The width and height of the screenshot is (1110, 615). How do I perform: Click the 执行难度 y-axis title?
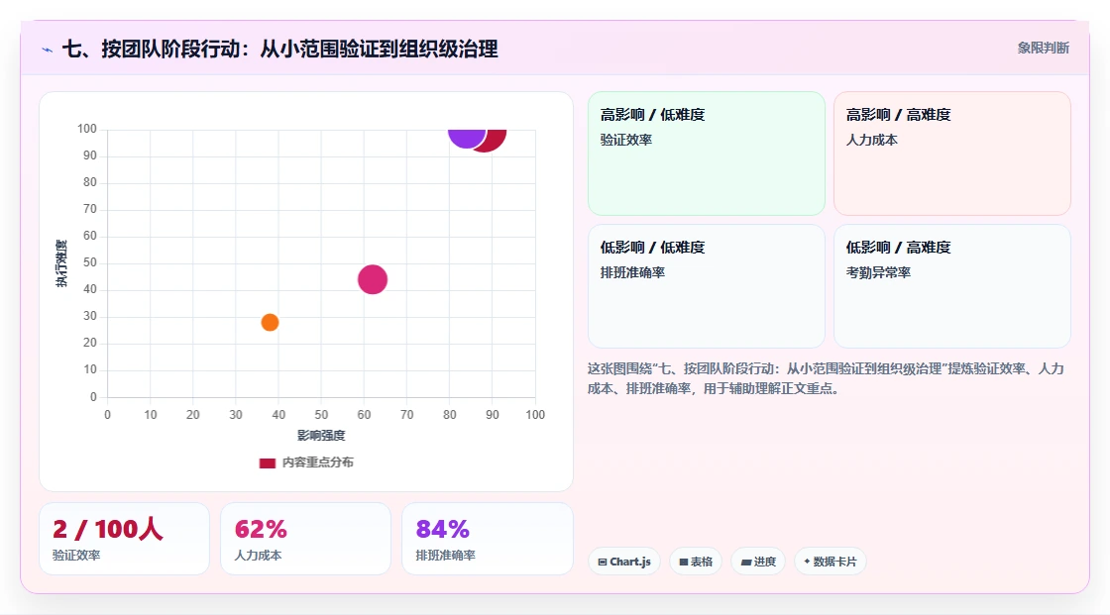(x=61, y=263)
